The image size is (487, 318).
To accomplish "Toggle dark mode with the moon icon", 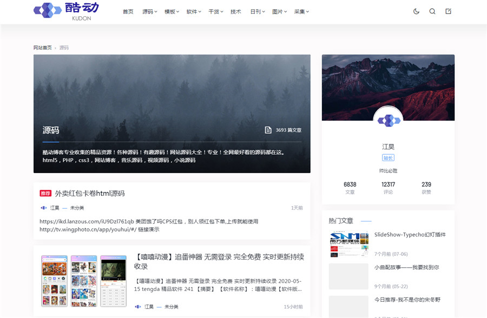I will 416,11.
